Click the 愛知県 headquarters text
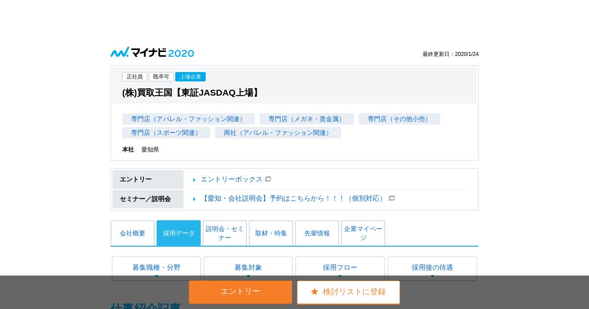The image size is (589, 309). (150, 150)
